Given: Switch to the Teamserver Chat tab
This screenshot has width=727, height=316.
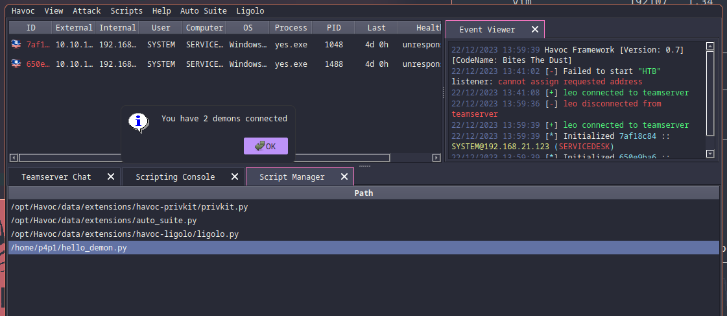Looking at the screenshot, I should click(x=56, y=176).
